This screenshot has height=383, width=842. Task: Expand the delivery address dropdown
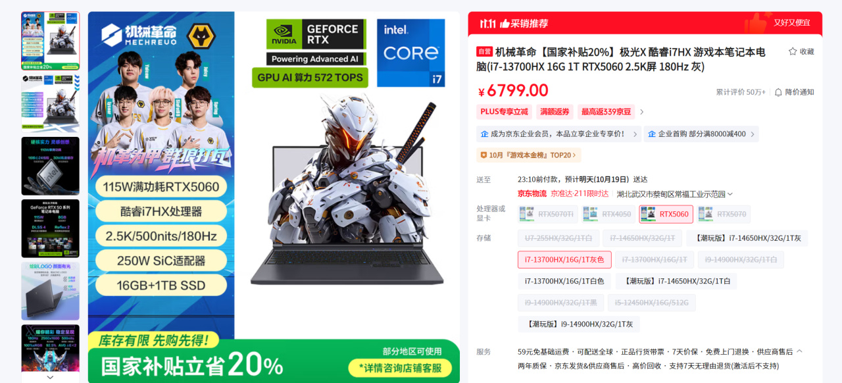[x=730, y=194]
